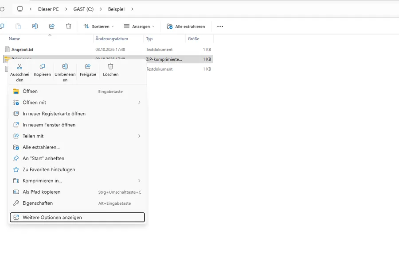Click the Ausschneiden scissors icon in context menu
Screen dimensions: 399x276
tap(20, 66)
